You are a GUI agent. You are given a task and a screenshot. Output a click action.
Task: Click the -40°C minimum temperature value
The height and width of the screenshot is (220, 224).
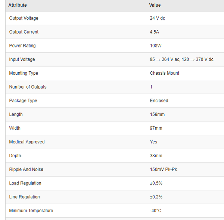[156, 211]
